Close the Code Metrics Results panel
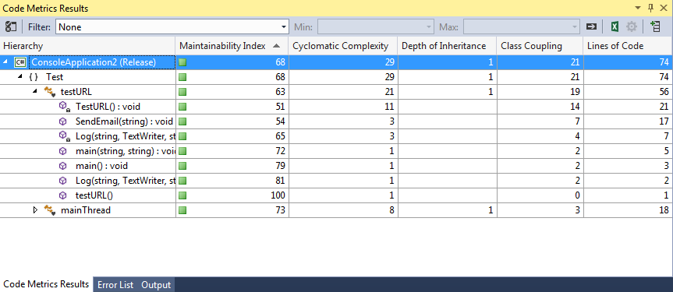Viewport: 673px width, 292px height. (x=664, y=8)
